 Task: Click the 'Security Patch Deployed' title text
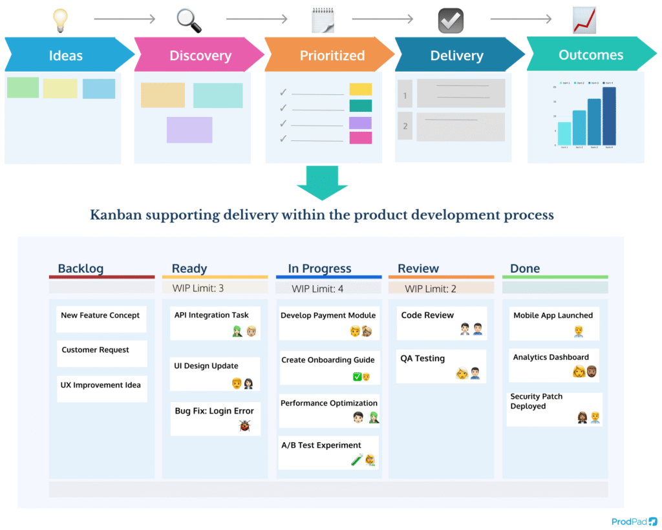click(x=536, y=401)
